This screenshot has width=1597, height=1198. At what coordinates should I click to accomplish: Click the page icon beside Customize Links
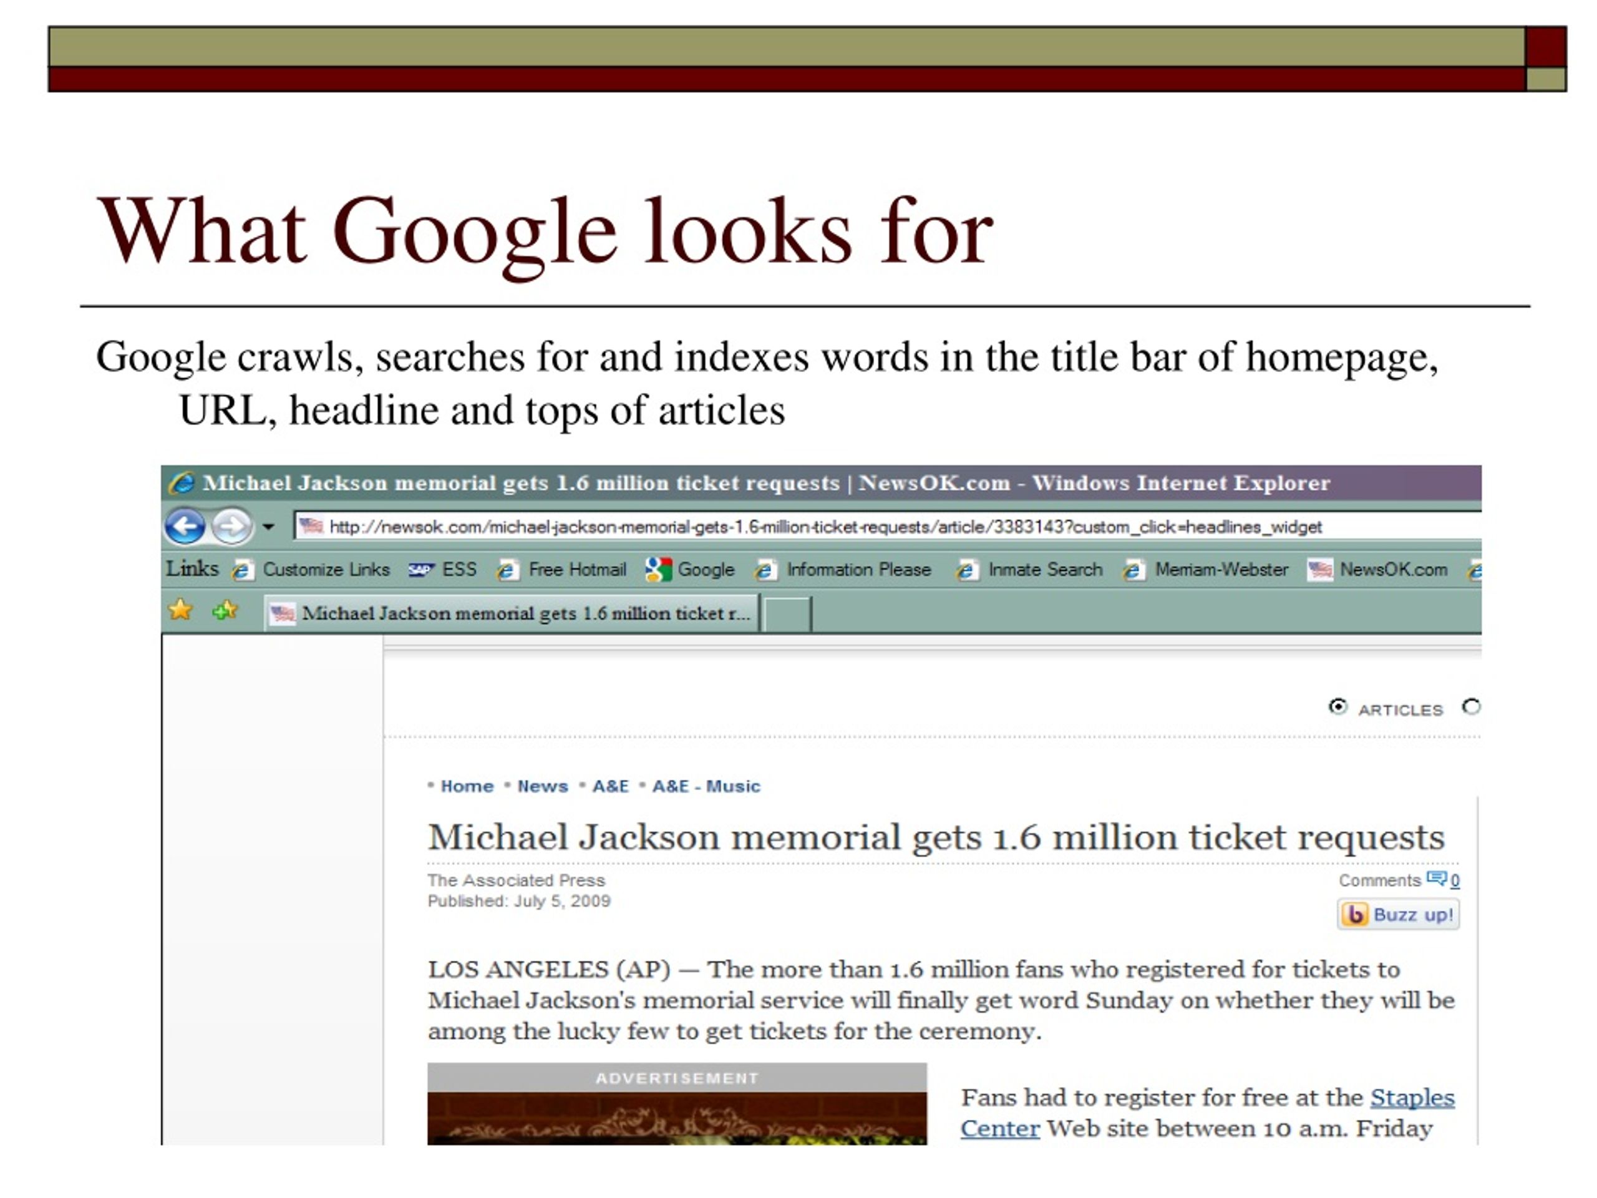[243, 570]
